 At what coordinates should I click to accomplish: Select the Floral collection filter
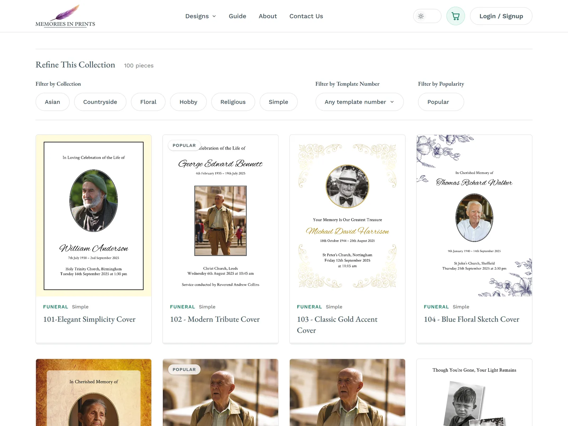click(x=148, y=102)
